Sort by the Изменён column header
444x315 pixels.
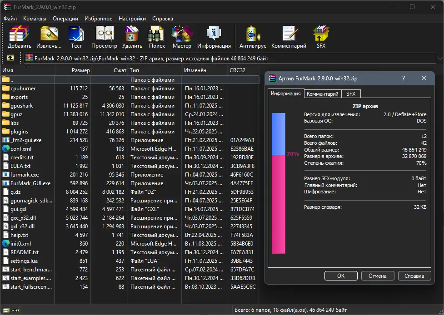pyautogui.click(x=205, y=70)
